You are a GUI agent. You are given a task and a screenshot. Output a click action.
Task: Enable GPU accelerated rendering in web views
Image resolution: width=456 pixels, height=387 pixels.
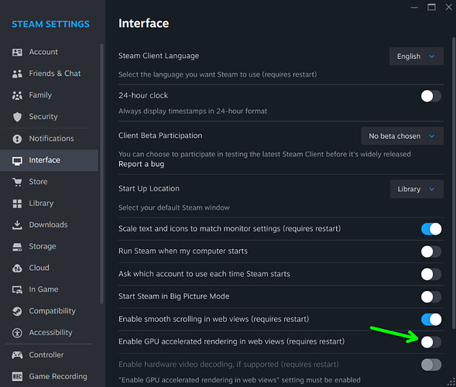(x=431, y=342)
